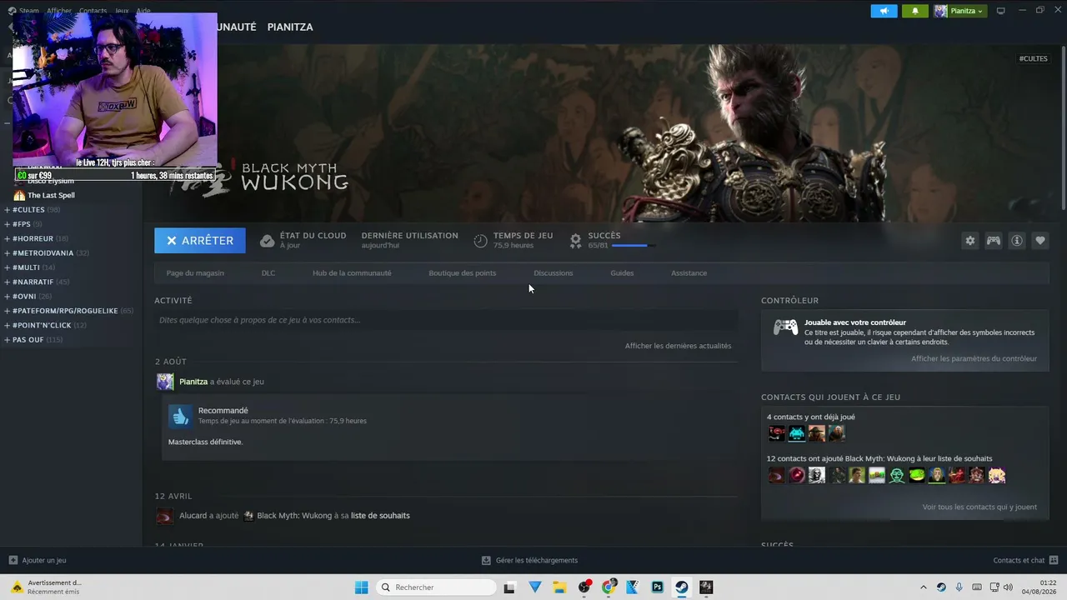The height and width of the screenshot is (600, 1067).
Task: Expand the #FPS collection
Action: [x=8, y=224]
